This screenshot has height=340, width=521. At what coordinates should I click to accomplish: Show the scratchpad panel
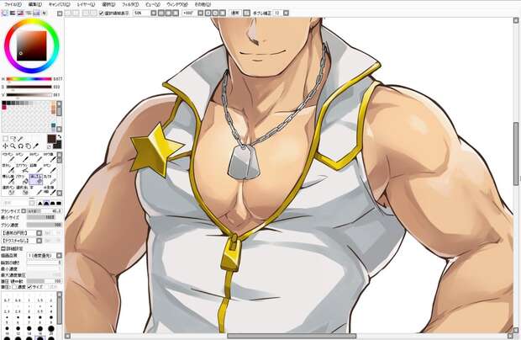click(45, 13)
